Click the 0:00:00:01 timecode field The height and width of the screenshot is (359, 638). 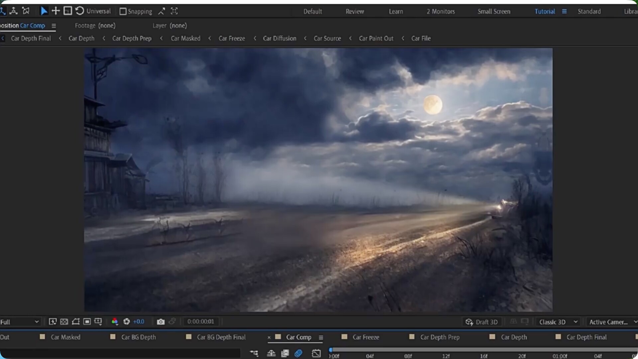(201, 321)
